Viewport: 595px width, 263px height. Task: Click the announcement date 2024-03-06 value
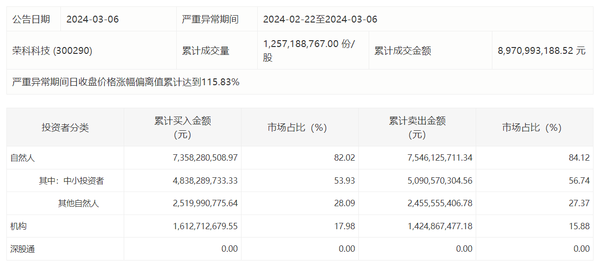tap(92, 20)
